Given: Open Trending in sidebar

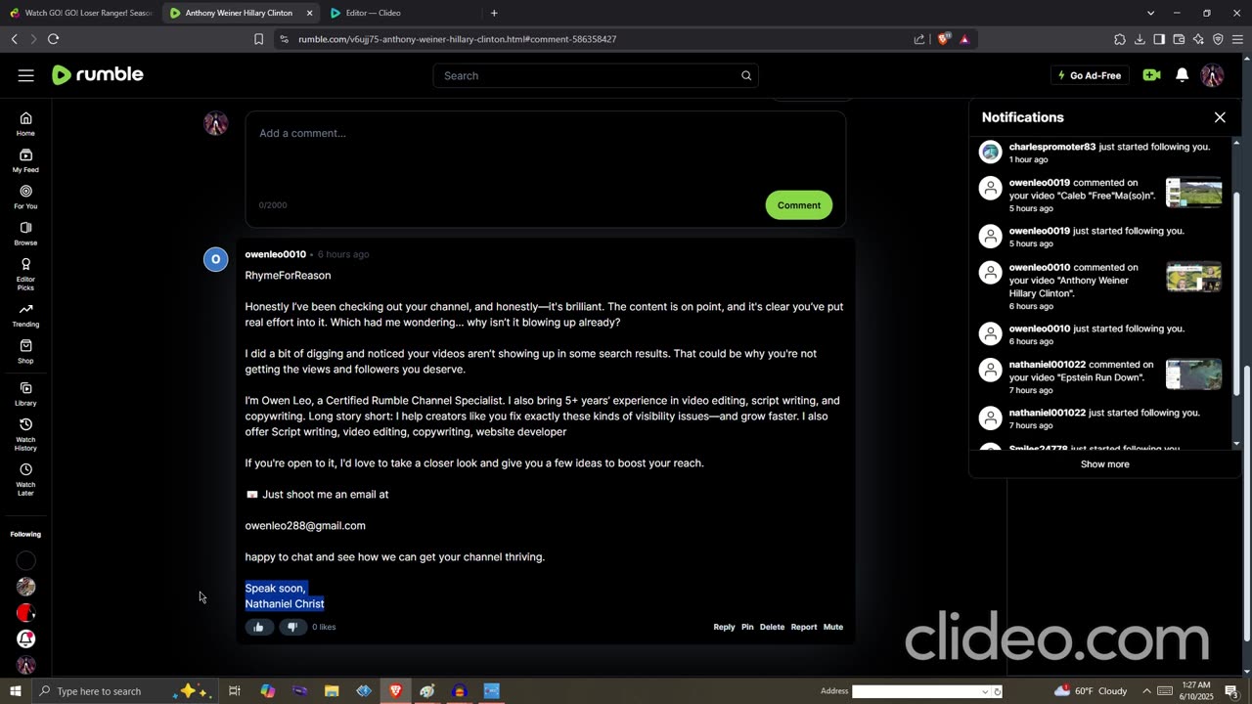Looking at the screenshot, I should click(x=25, y=315).
